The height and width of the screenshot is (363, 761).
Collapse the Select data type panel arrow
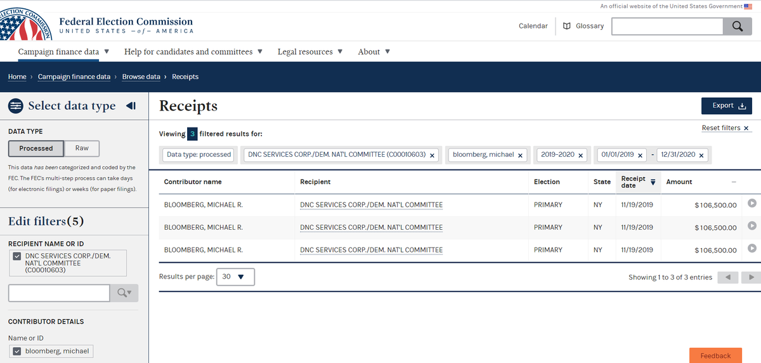click(x=131, y=106)
